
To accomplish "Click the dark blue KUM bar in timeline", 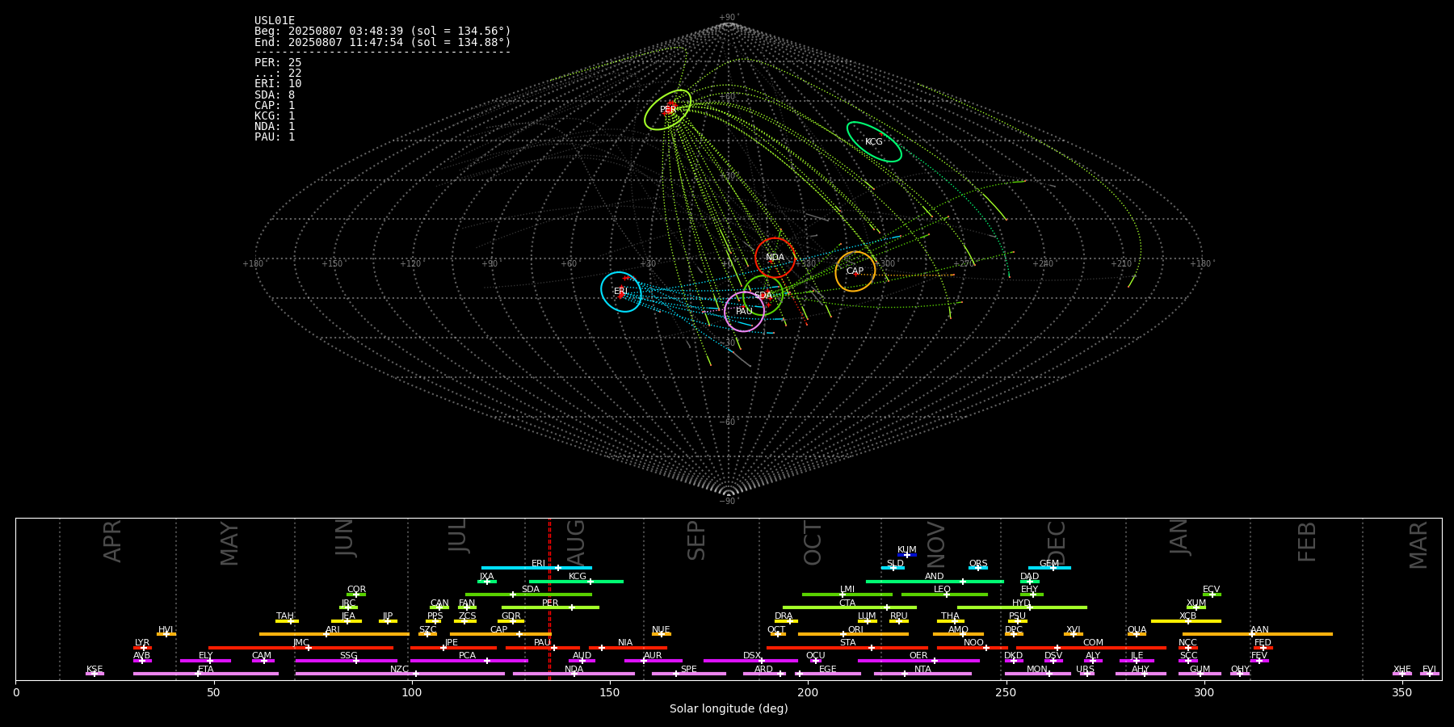I will 907,555.
